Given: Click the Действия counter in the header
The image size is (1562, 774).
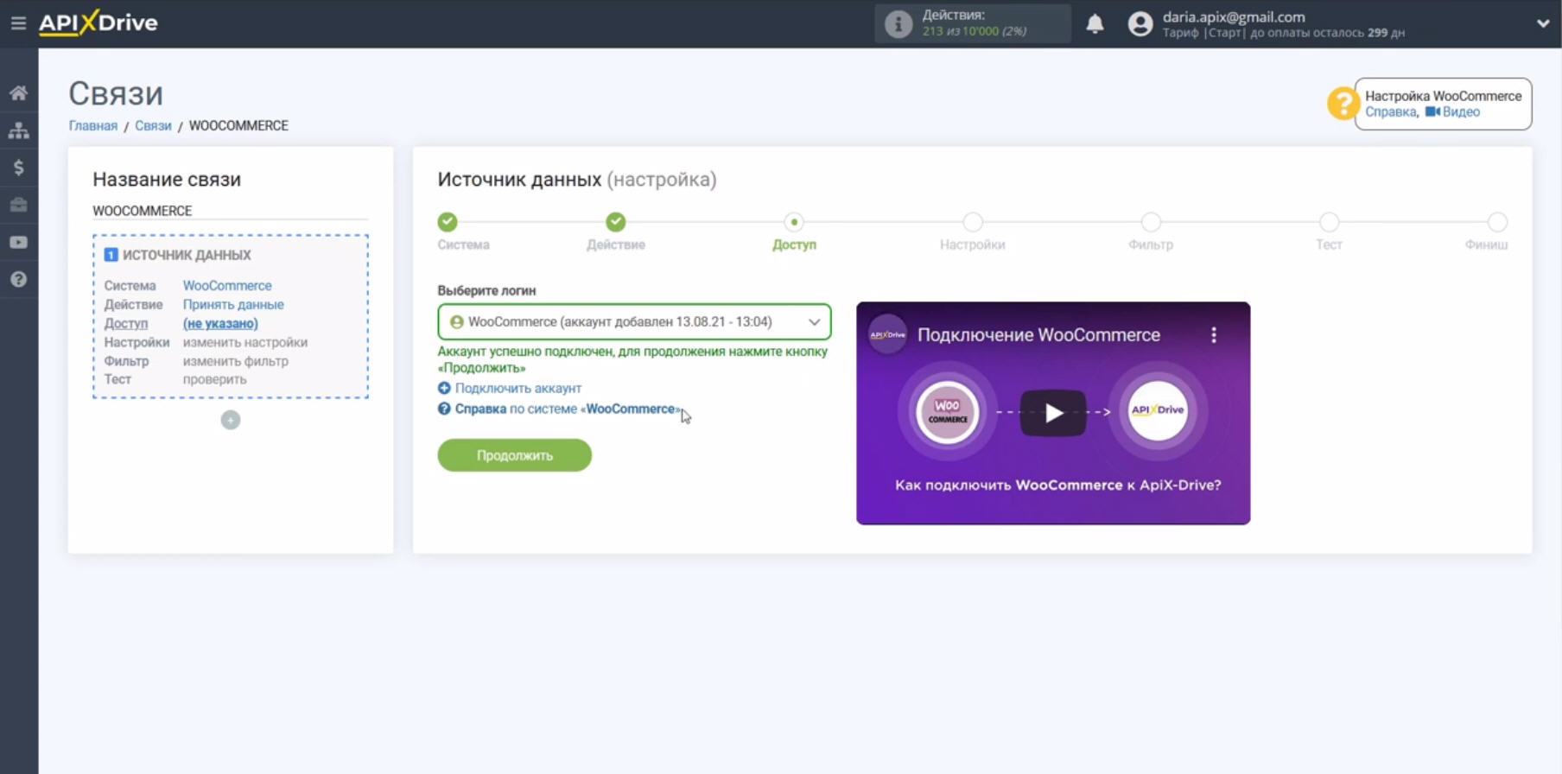Looking at the screenshot, I should click(x=975, y=23).
